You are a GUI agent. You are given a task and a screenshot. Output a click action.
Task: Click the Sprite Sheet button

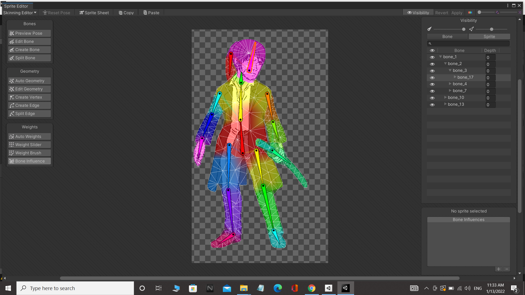pos(94,13)
